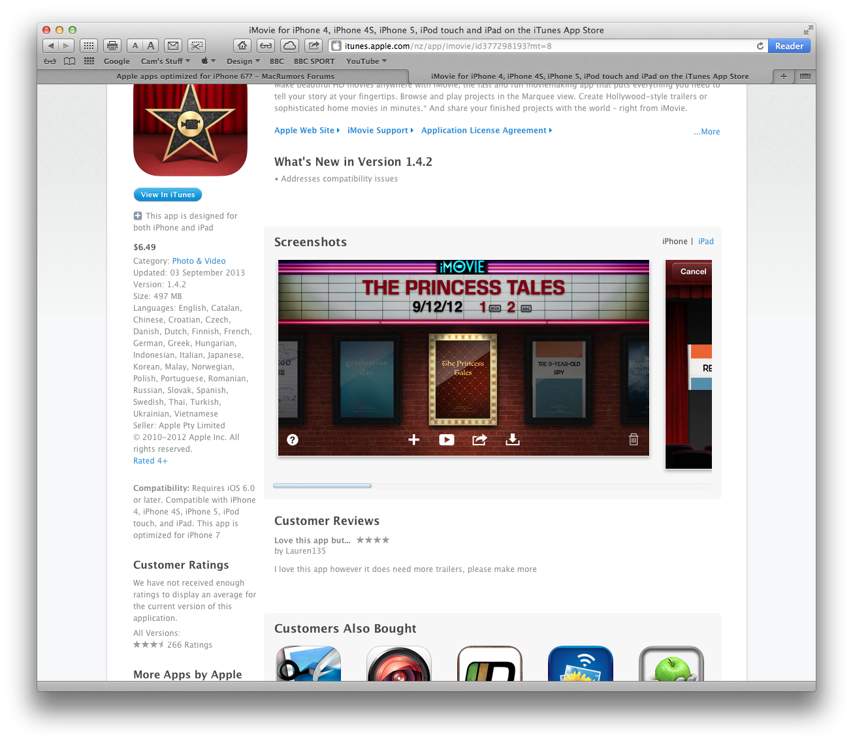The width and height of the screenshot is (853, 743).
Task: Share this page via share icon
Action: [314, 46]
